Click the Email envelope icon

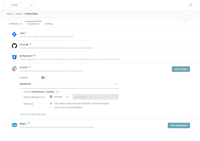(x=14, y=125)
